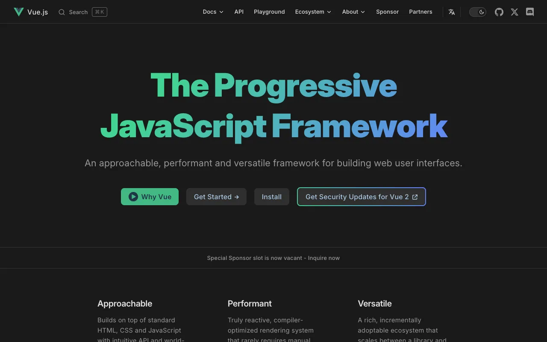The width and height of the screenshot is (547, 342).
Task: Click the Vue.js logo in the navbar
Action: point(19,12)
